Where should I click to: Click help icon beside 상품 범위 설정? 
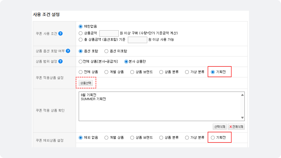(x=60, y=61)
